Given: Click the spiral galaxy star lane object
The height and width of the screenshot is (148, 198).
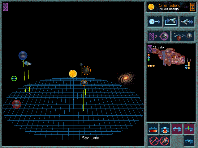Looking at the screenshot, I should click(126, 78).
